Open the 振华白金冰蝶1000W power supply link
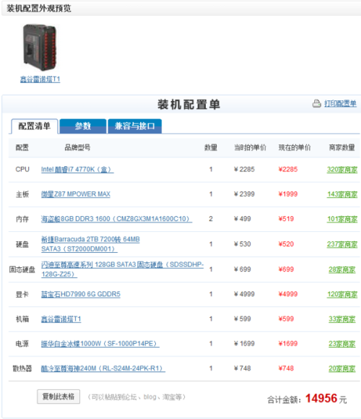The width and height of the screenshot is (361, 419). [100, 344]
